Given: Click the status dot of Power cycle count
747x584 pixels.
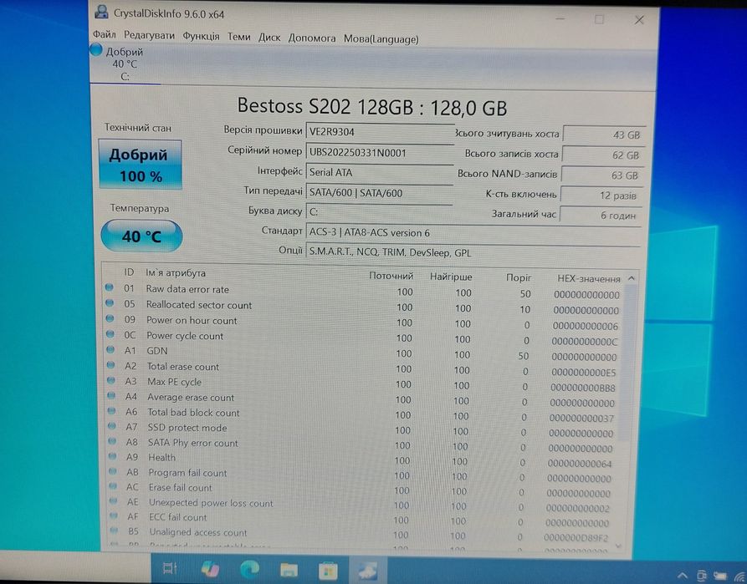Looking at the screenshot, I should tap(110, 334).
